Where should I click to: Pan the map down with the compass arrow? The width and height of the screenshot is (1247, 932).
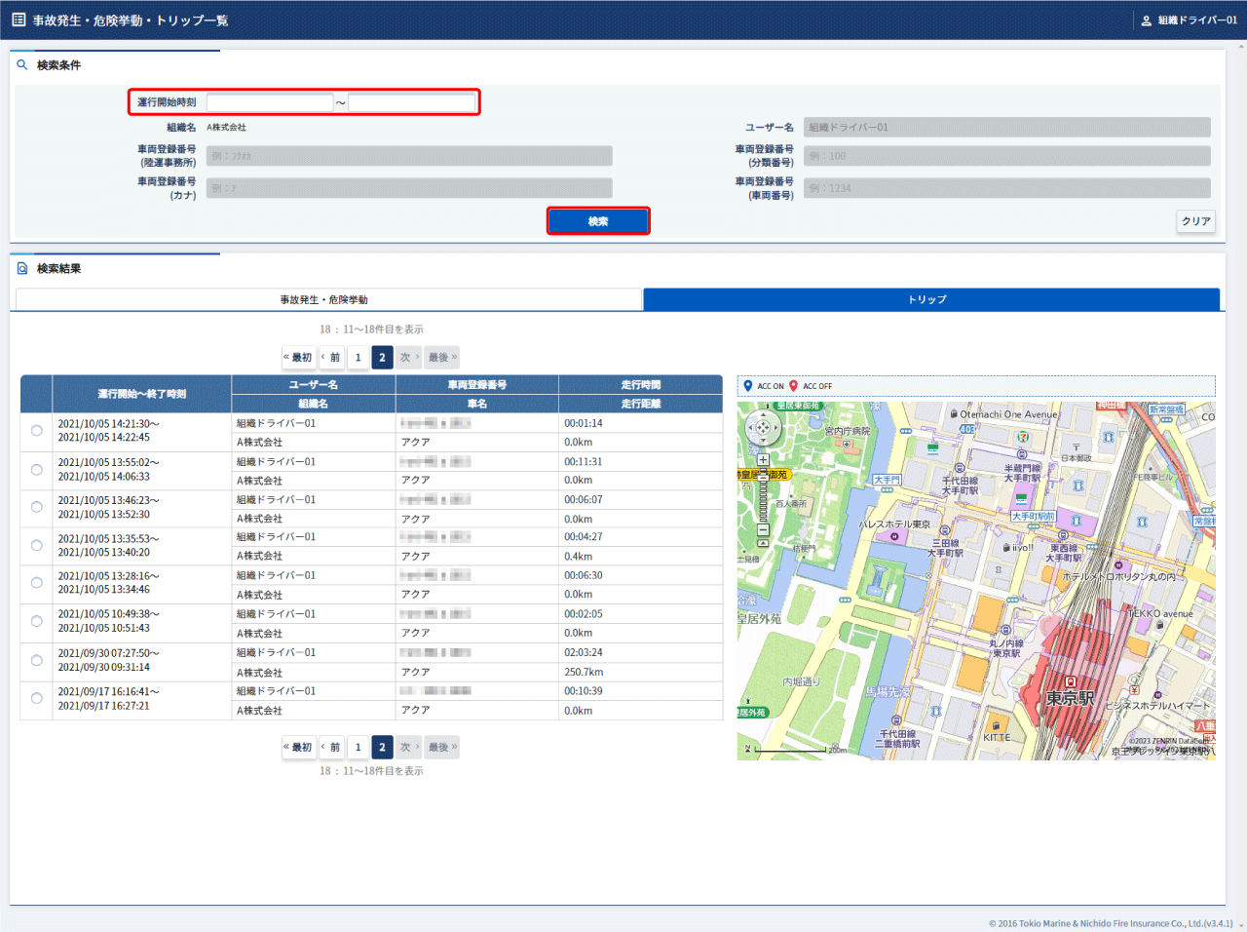coord(763,439)
